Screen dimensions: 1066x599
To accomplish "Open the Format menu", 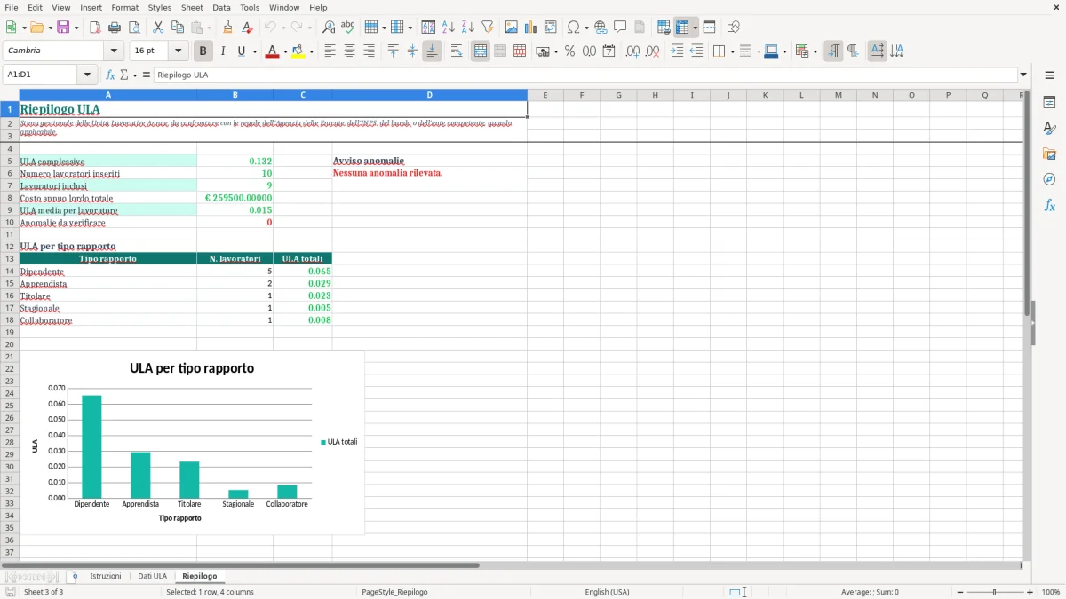I will click(124, 7).
